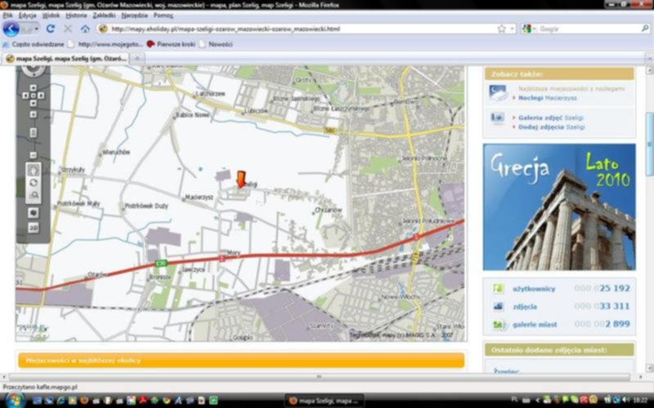Viewport: 654px width, 408px height.
Task: Click the browser Back arrow button
Action: click(11, 29)
